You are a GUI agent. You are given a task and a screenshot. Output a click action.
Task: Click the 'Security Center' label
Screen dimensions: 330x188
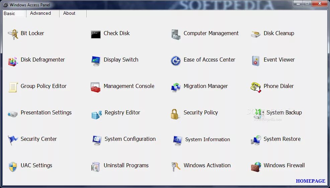39,139
